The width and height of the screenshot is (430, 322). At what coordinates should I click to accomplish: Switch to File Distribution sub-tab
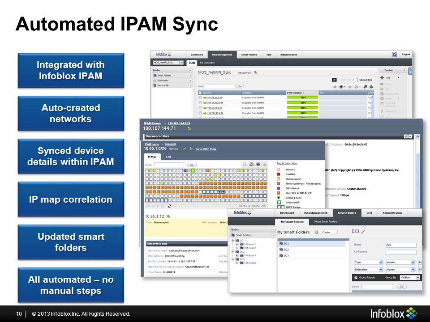pos(207,63)
